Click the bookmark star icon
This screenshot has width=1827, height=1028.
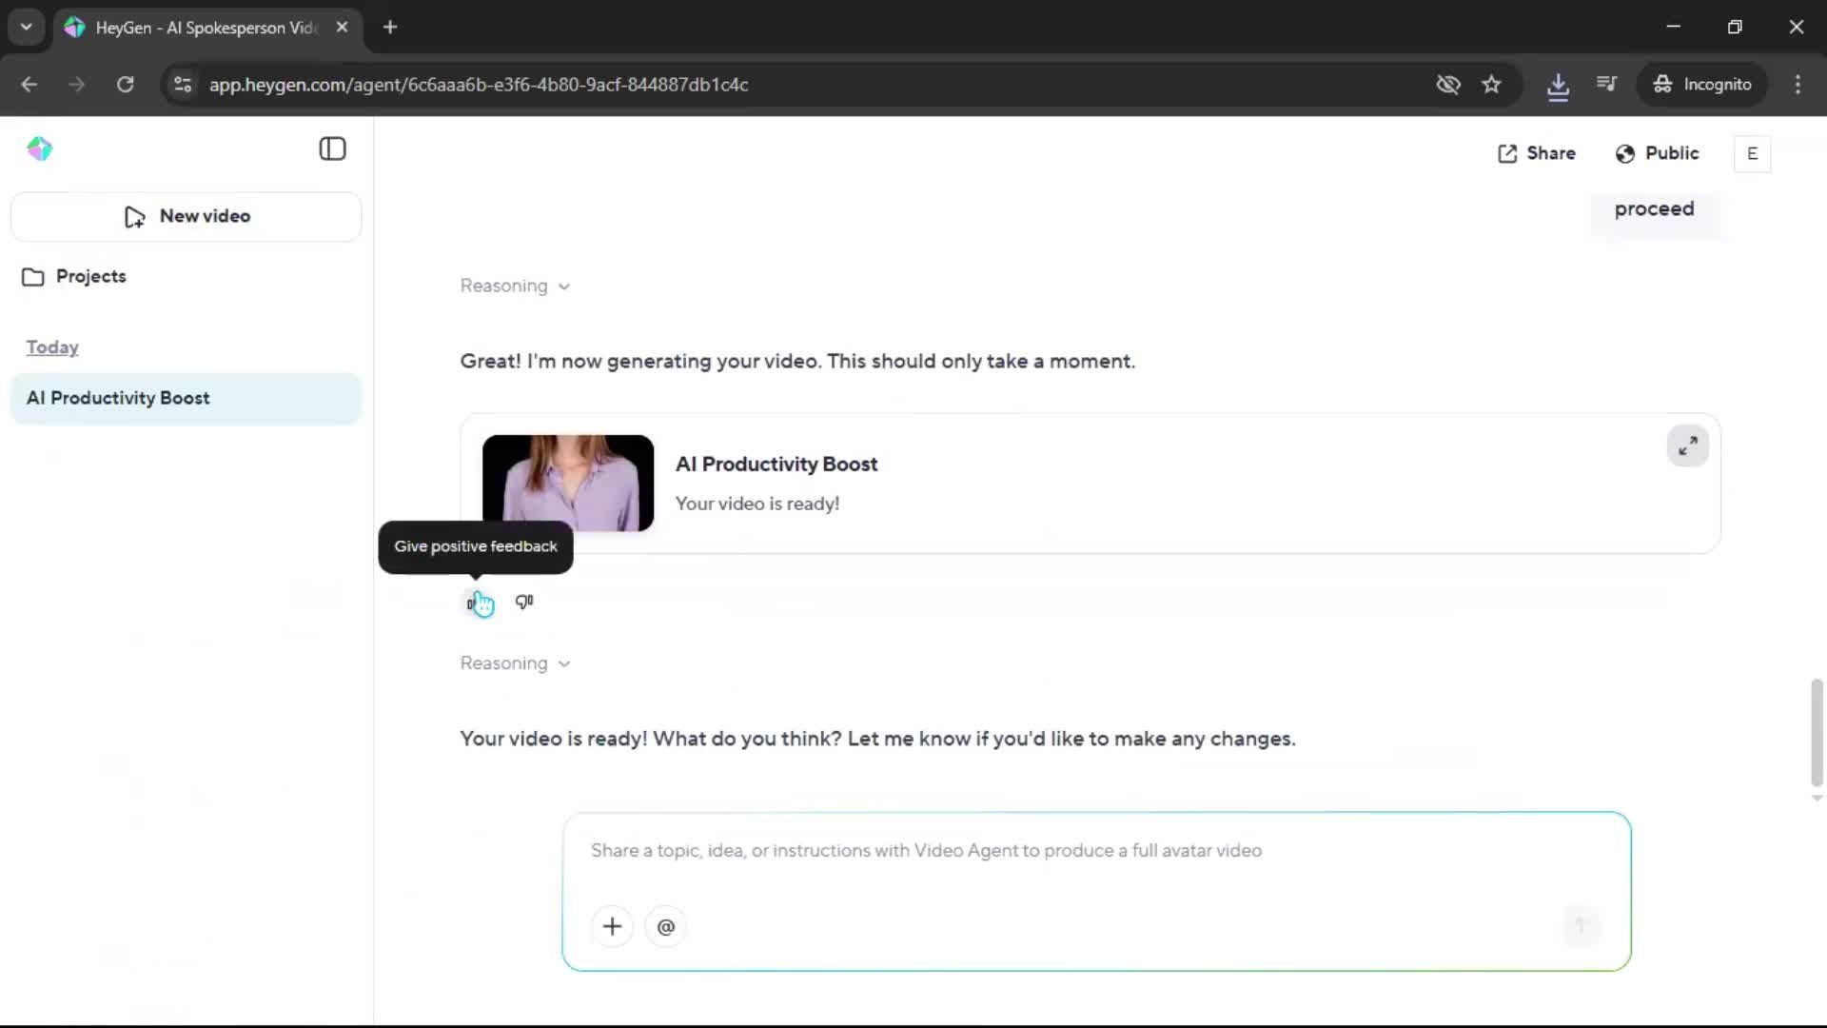pyautogui.click(x=1491, y=84)
